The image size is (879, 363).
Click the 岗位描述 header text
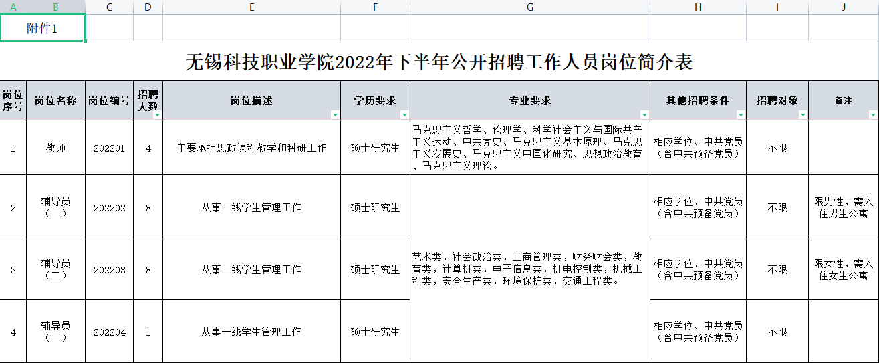tap(251, 101)
